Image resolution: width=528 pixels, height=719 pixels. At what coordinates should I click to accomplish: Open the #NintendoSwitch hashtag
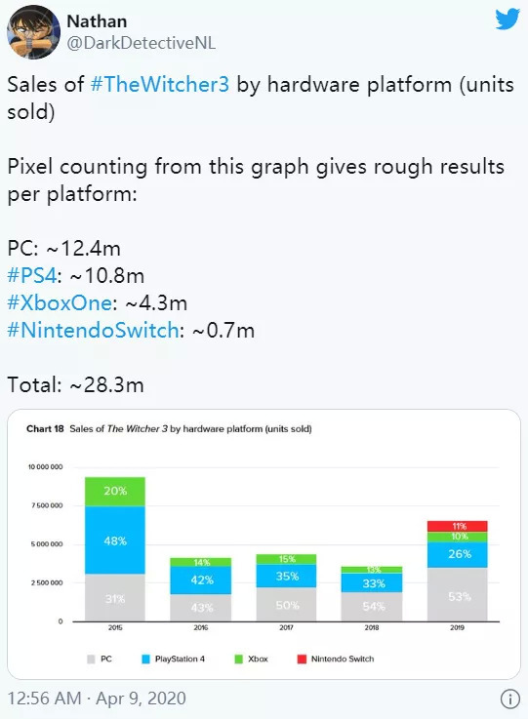coord(93,330)
